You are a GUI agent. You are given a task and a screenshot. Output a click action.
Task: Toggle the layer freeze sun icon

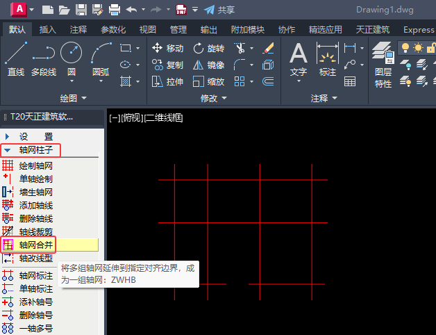pyautogui.click(x=418, y=48)
